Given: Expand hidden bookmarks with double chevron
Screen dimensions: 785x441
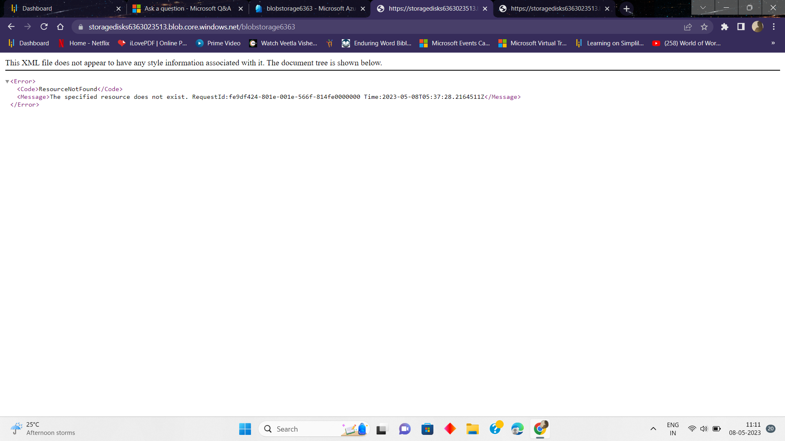Looking at the screenshot, I should [x=773, y=43].
